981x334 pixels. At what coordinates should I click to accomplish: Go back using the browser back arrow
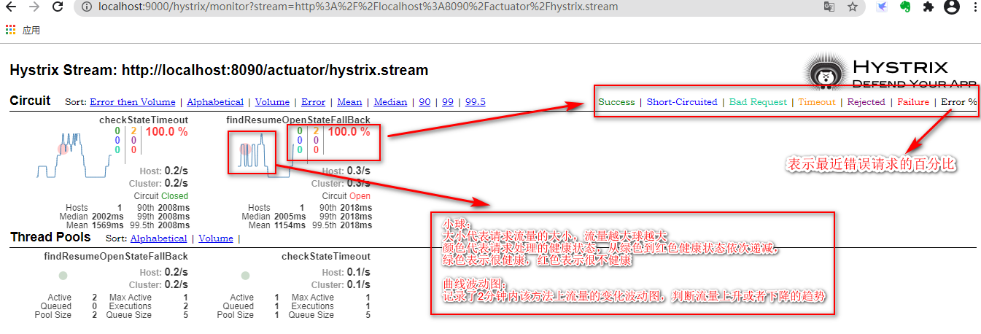click(x=12, y=7)
